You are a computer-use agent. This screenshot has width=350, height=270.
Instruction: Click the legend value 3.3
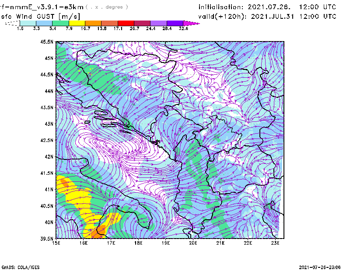pyautogui.click(x=36, y=28)
